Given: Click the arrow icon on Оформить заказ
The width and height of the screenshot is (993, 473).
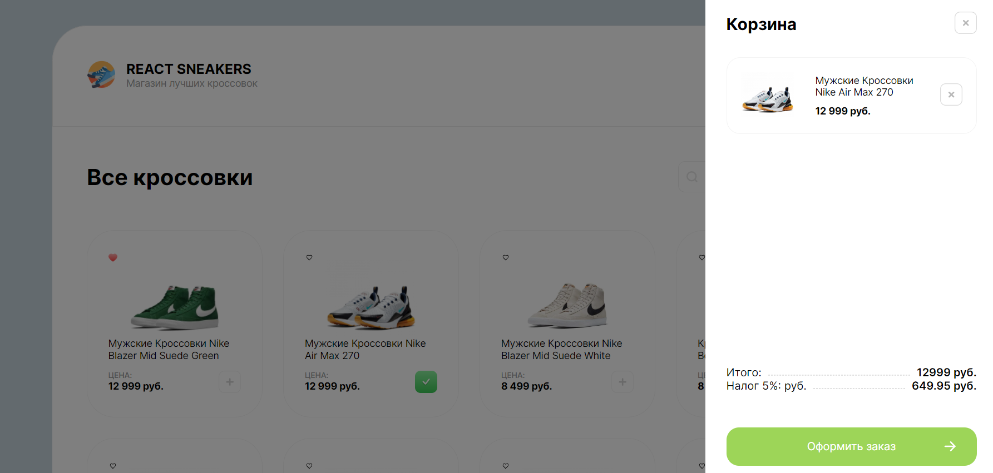Looking at the screenshot, I should pyautogui.click(x=950, y=446).
